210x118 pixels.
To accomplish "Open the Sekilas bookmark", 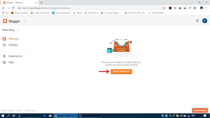I will (77, 13).
